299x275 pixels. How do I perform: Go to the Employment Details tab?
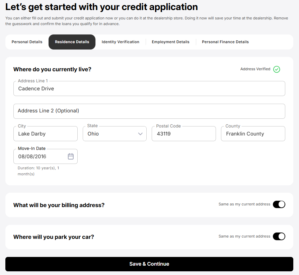click(170, 42)
